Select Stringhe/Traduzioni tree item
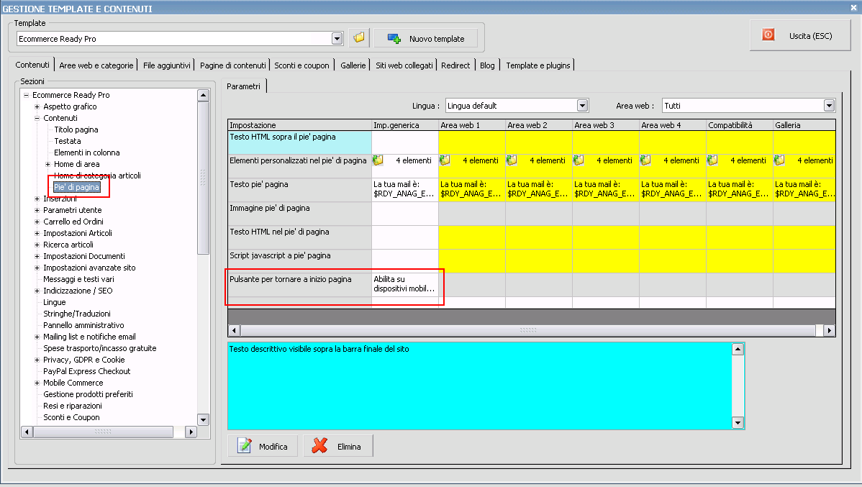This screenshot has width=862, height=487. [x=77, y=314]
